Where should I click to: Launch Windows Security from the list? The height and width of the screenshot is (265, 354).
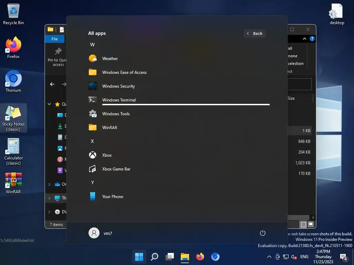tap(178, 86)
